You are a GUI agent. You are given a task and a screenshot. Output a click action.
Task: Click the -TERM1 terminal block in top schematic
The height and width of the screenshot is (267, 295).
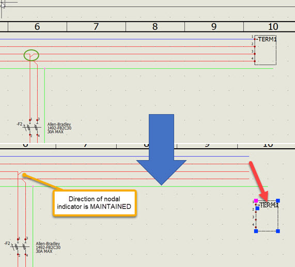[x=265, y=50]
